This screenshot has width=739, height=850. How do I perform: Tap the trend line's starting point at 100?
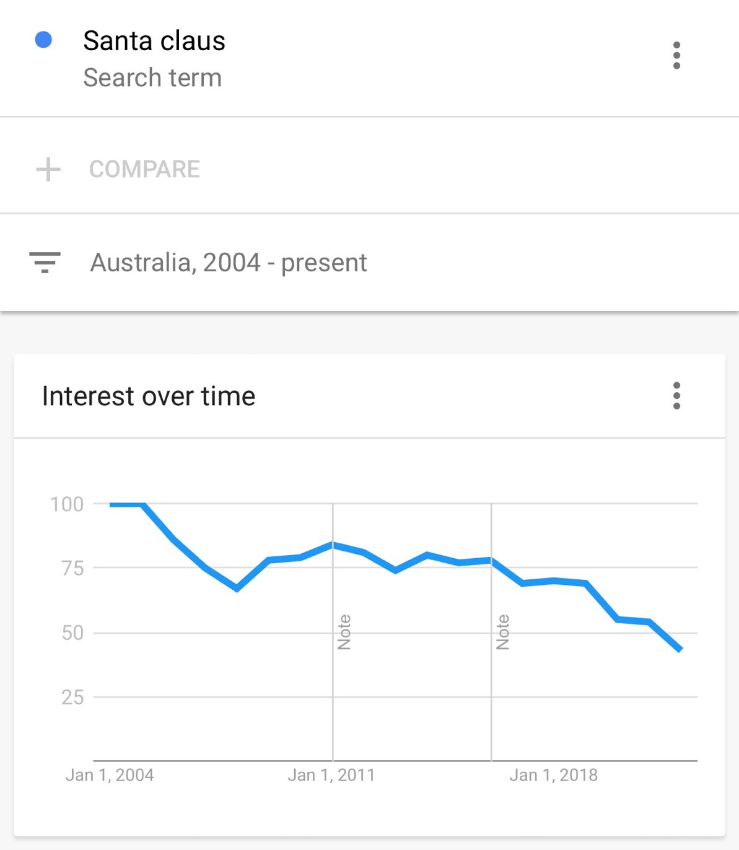(x=112, y=505)
